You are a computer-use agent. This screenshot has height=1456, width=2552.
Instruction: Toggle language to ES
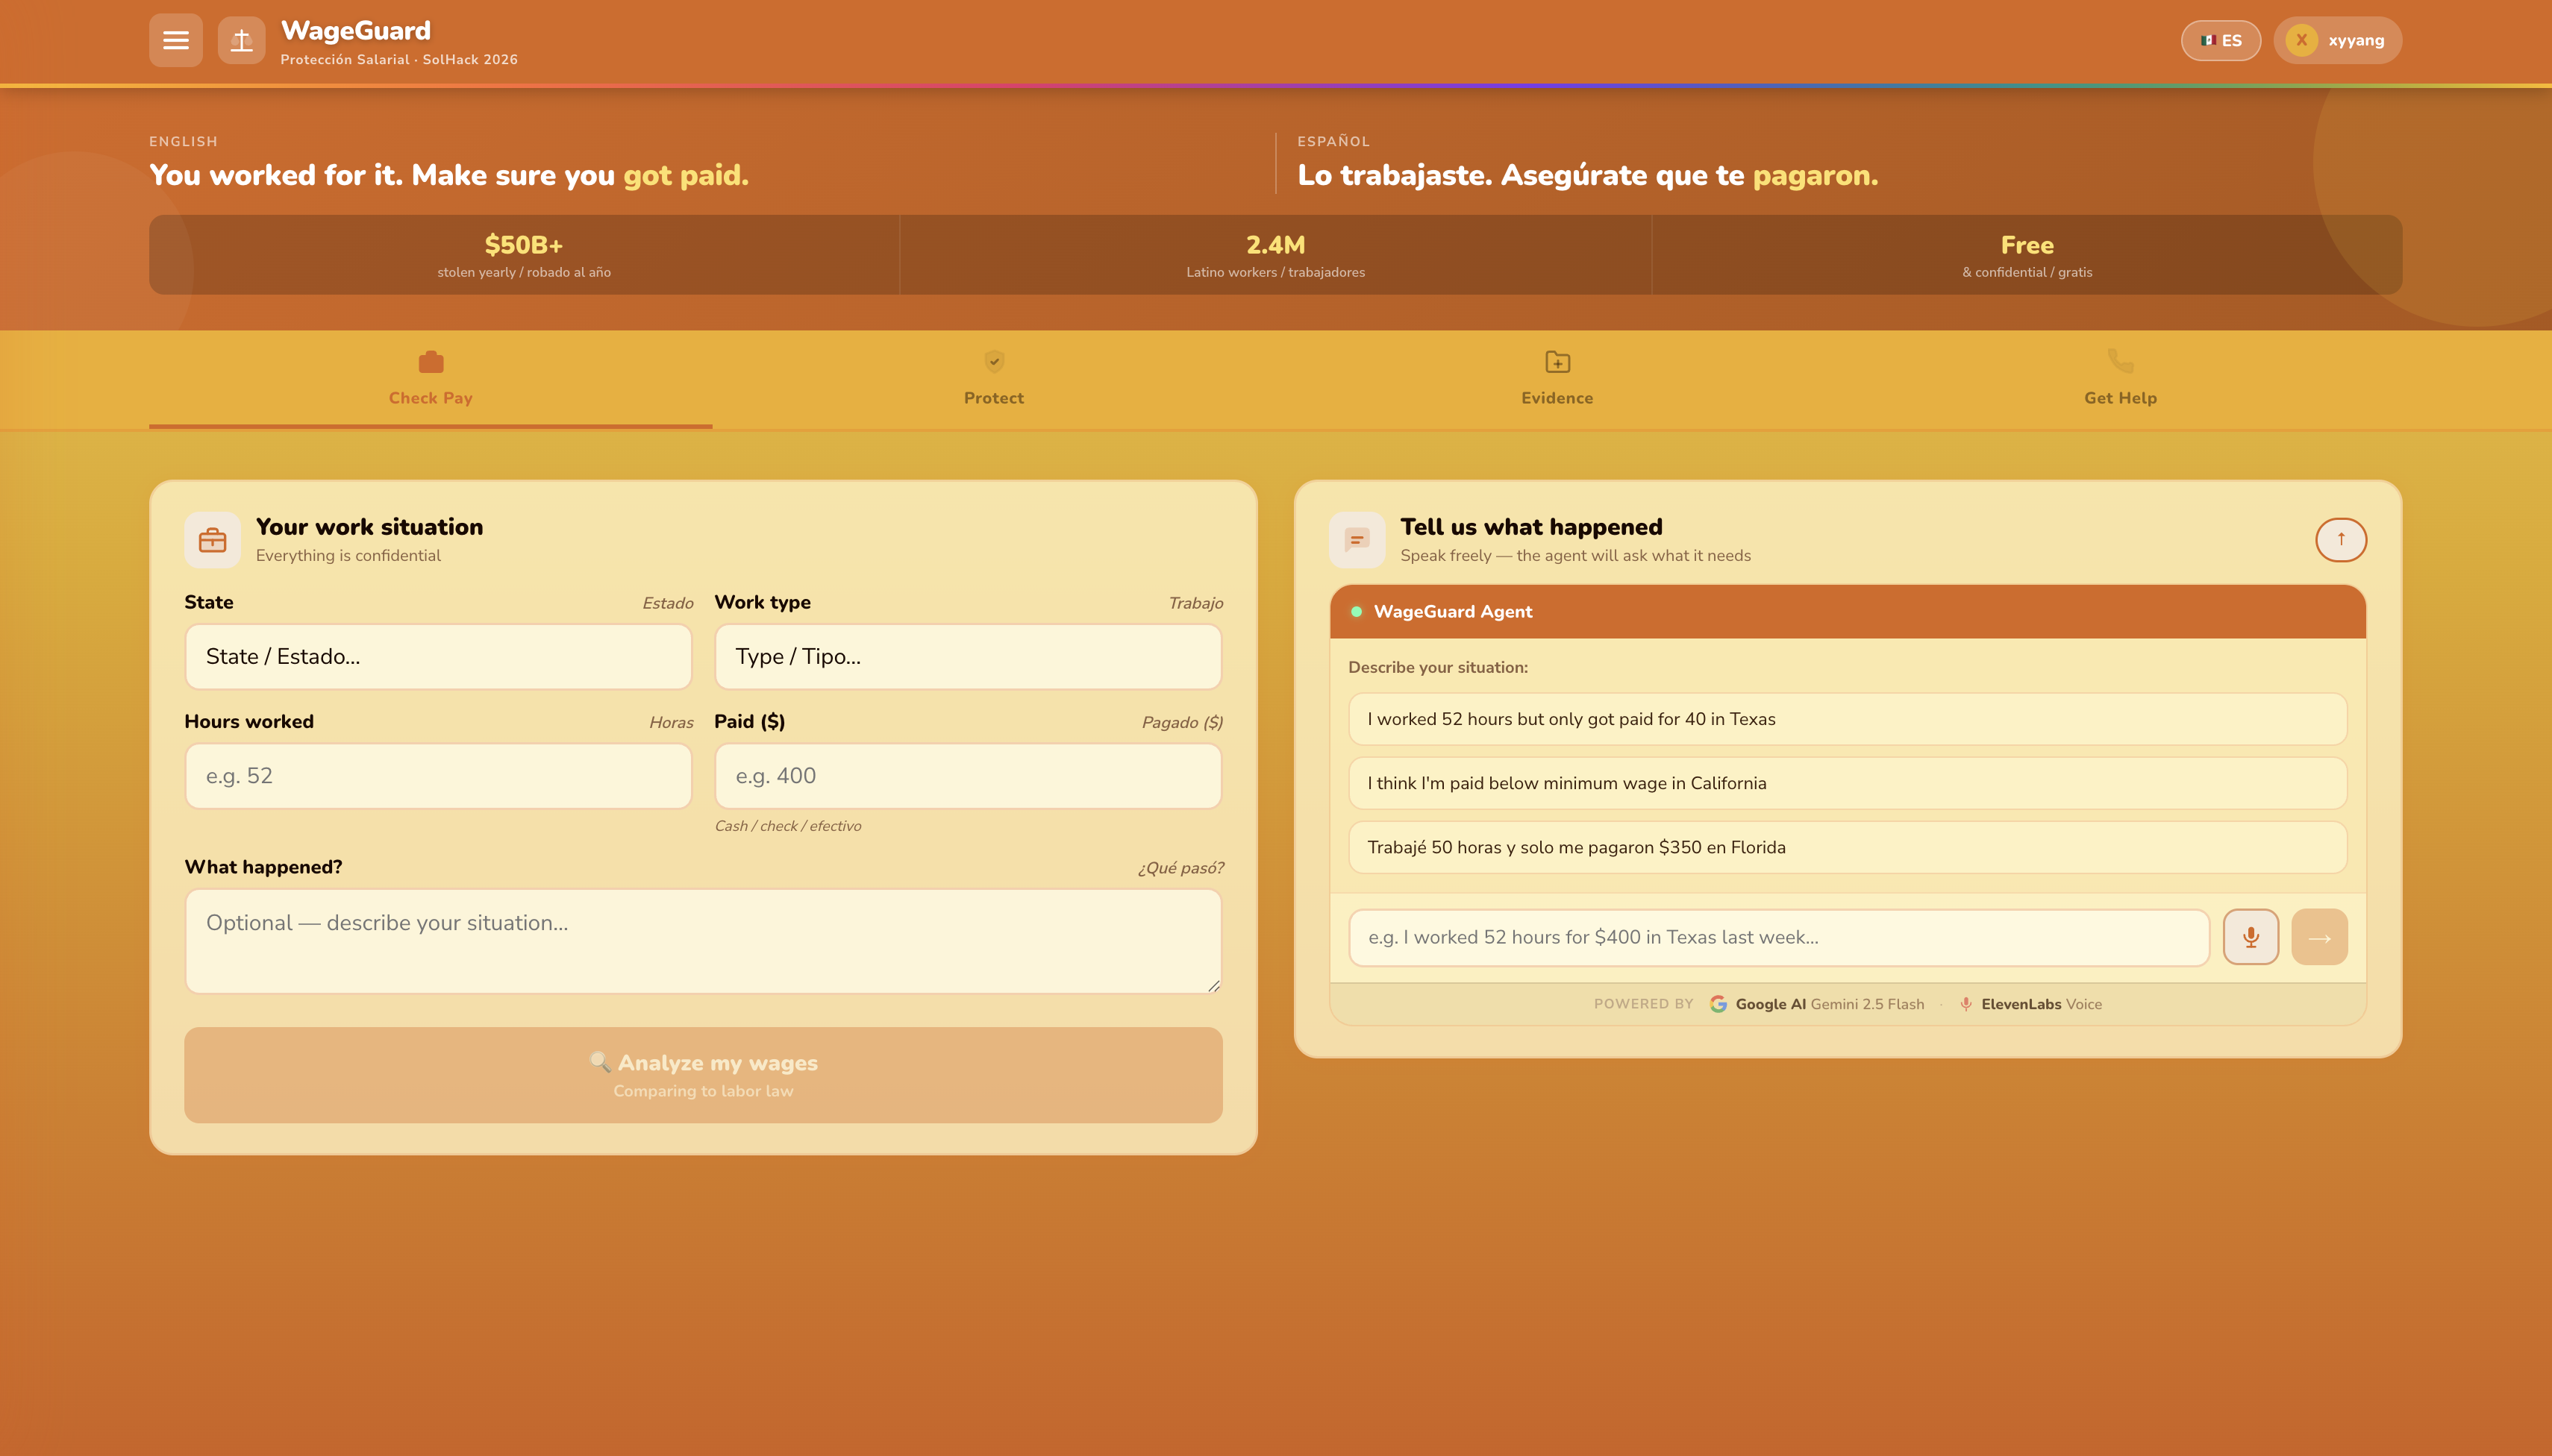[x=2221, y=40]
